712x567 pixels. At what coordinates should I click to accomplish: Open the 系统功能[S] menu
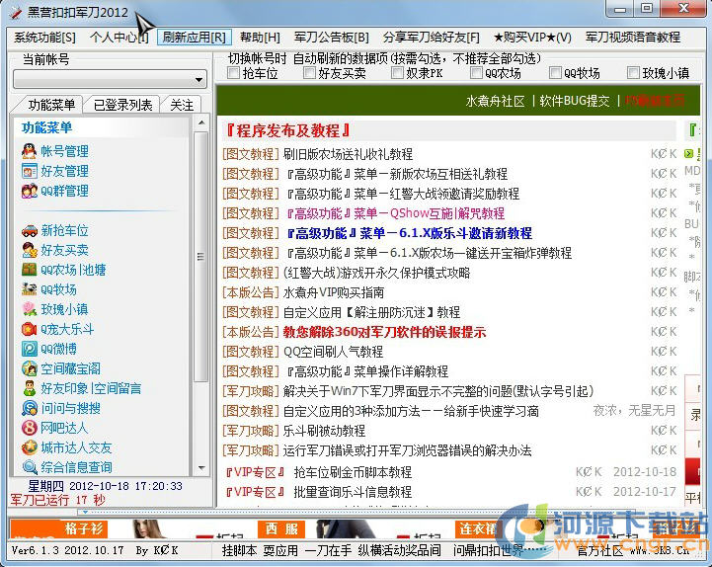[x=43, y=37]
